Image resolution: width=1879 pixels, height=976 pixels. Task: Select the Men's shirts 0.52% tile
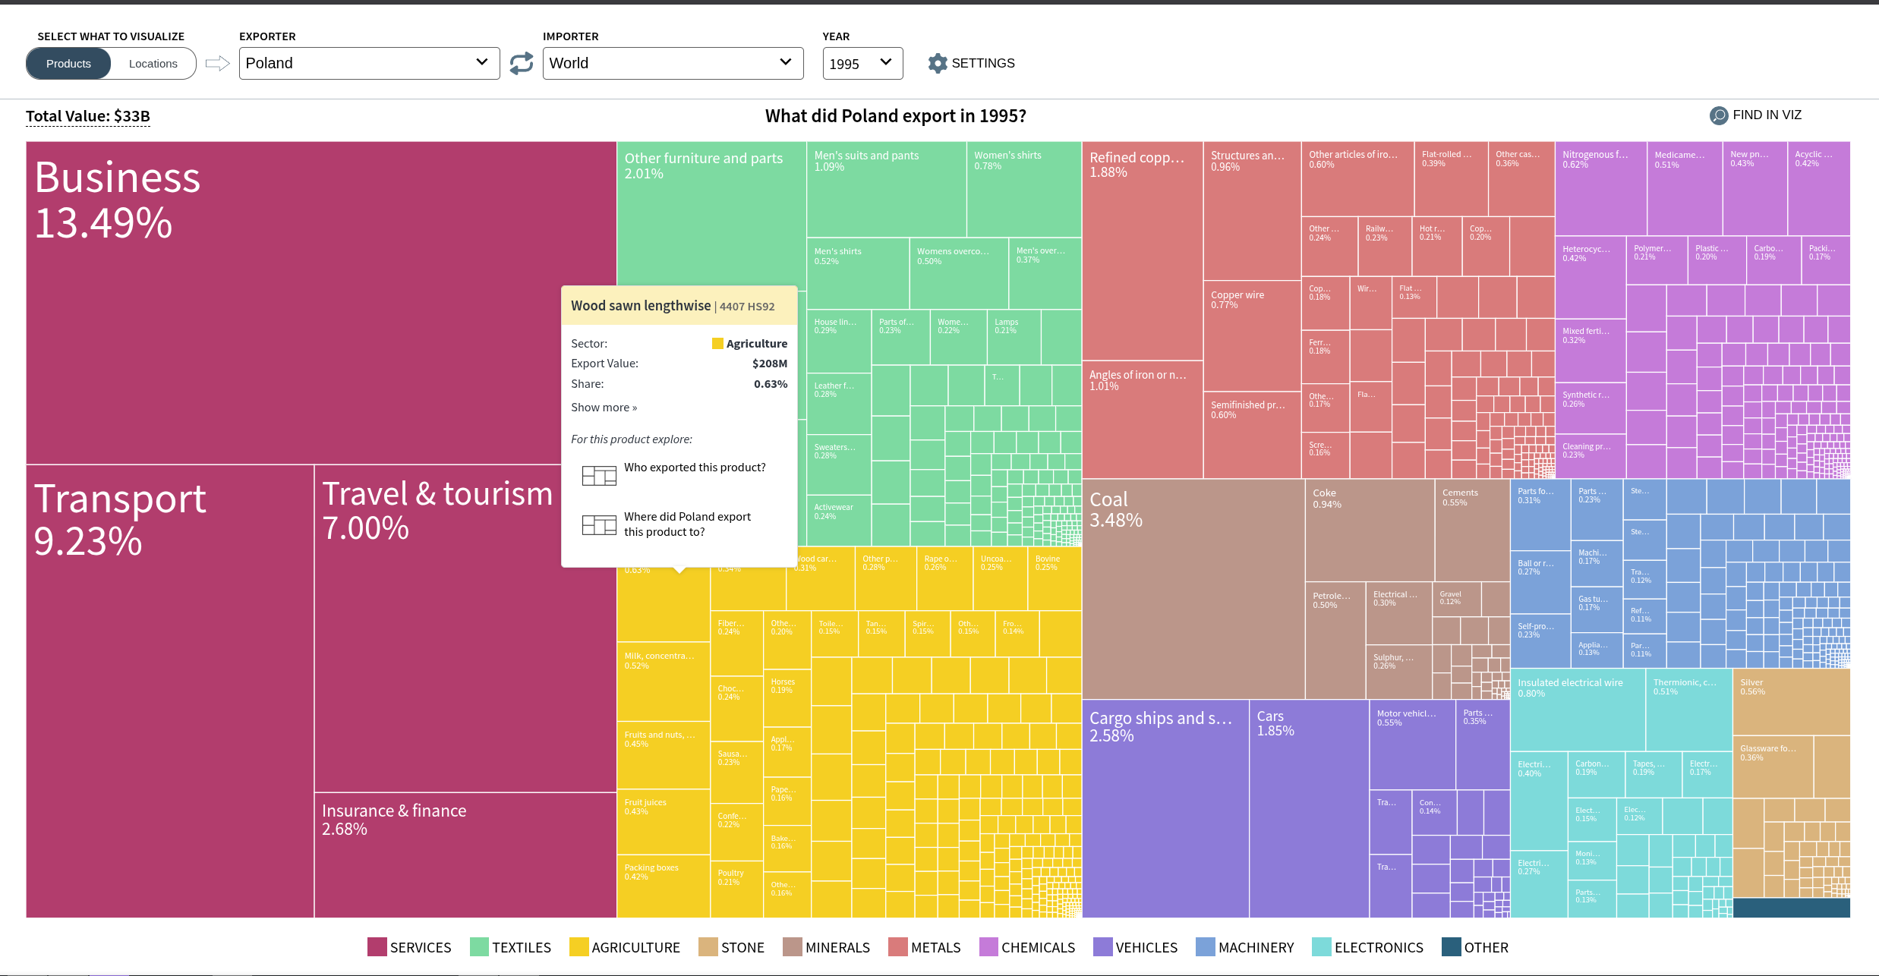[858, 273]
